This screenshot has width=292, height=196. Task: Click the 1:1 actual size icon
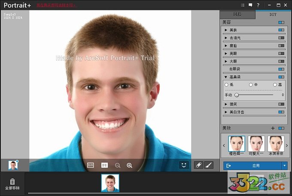coord(104,165)
